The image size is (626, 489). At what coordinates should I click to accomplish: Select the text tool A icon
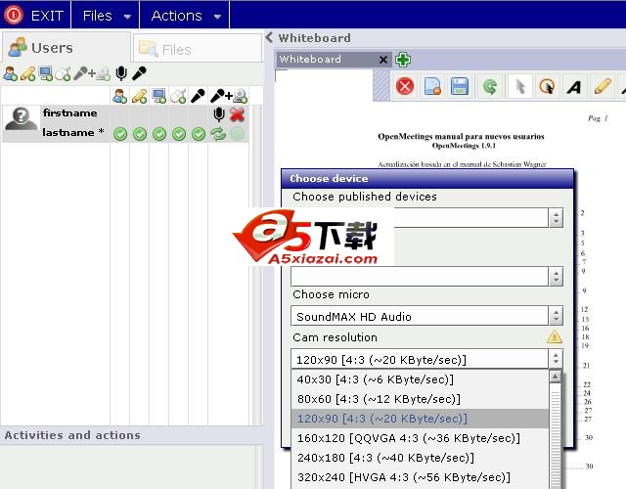click(574, 87)
